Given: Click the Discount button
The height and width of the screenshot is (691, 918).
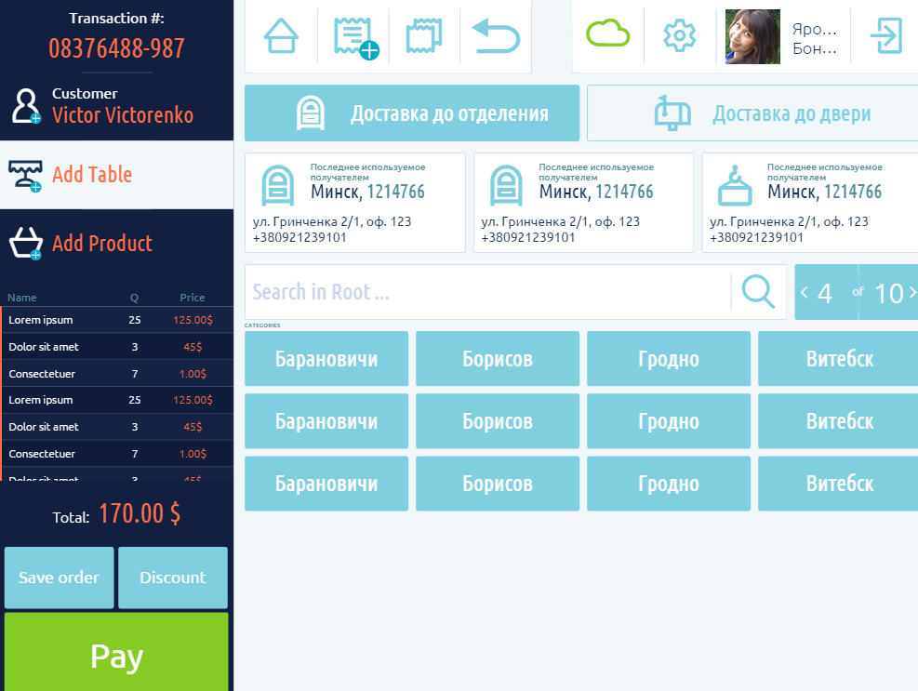Looking at the screenshot, I should click(172, 578).
